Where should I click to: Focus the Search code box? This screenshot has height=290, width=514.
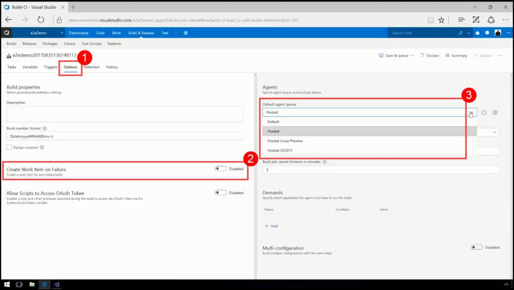tap(422, 33)
